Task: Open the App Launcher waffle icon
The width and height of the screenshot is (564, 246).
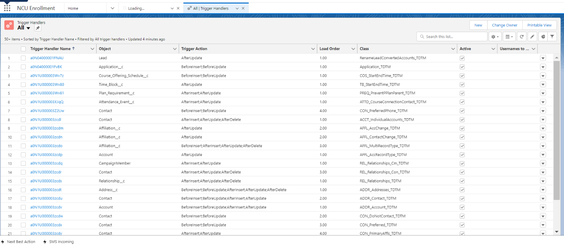Action: pyautogui.click(x=7, y=8)
